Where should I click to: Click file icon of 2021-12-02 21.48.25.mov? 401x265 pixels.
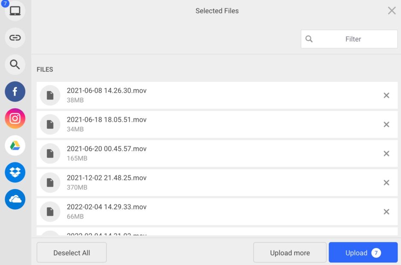50,183
